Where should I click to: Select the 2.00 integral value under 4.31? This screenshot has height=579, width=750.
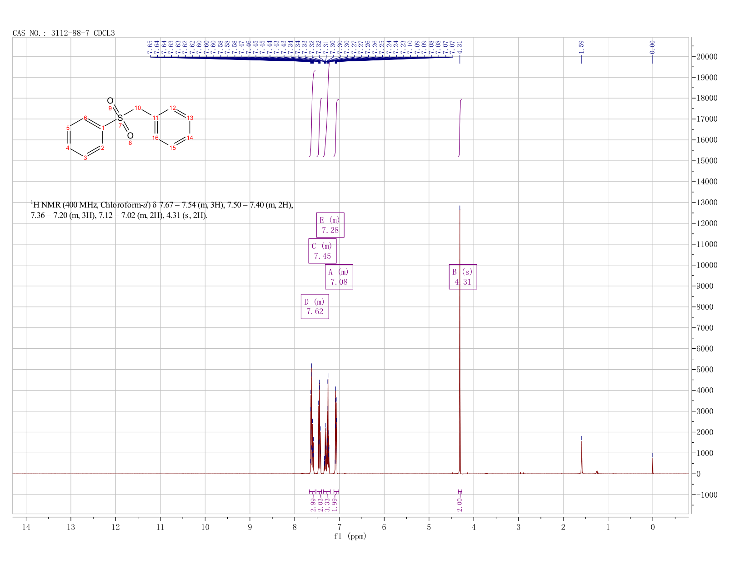pos(460,504)
